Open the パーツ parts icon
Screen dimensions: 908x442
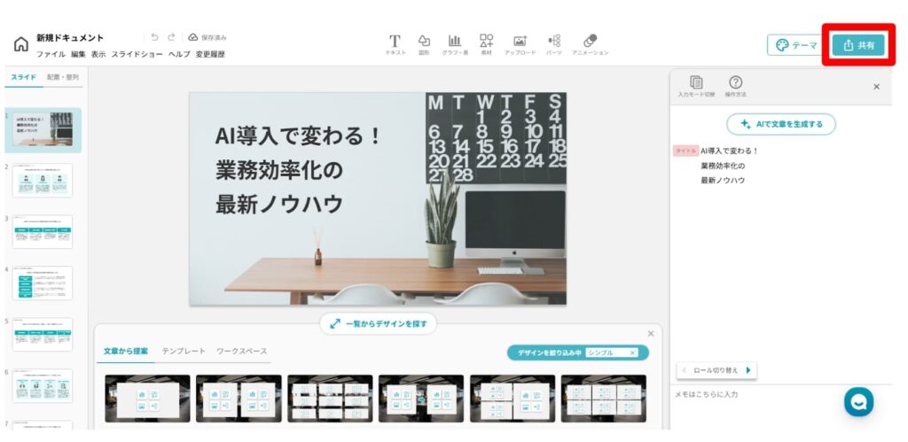[554, 42]
